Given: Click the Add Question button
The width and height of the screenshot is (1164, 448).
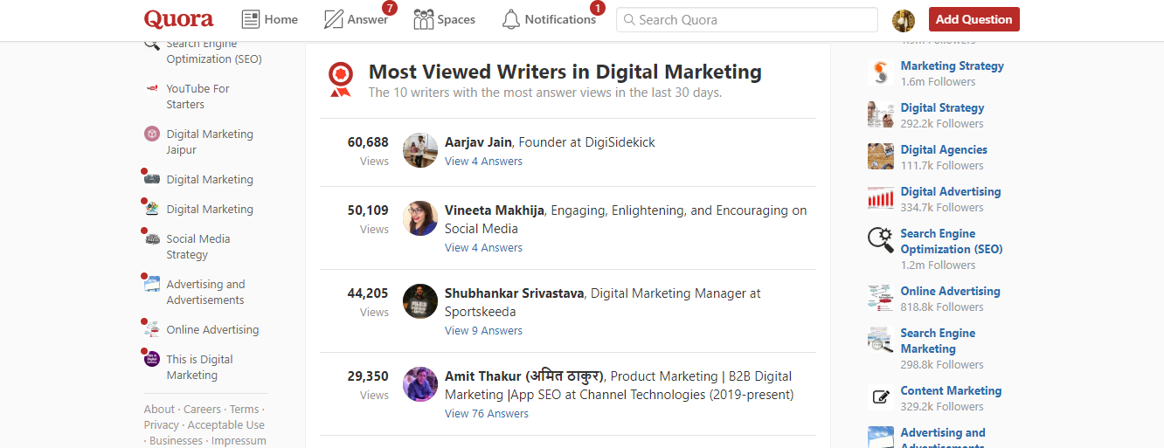Looking at the screenshot, I should [973, 19].
